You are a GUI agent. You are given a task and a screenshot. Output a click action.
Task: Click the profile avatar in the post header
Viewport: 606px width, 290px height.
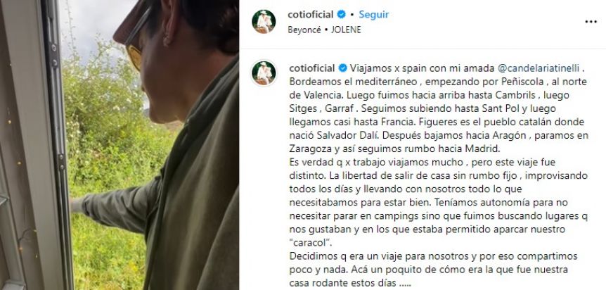click(264, 22)
